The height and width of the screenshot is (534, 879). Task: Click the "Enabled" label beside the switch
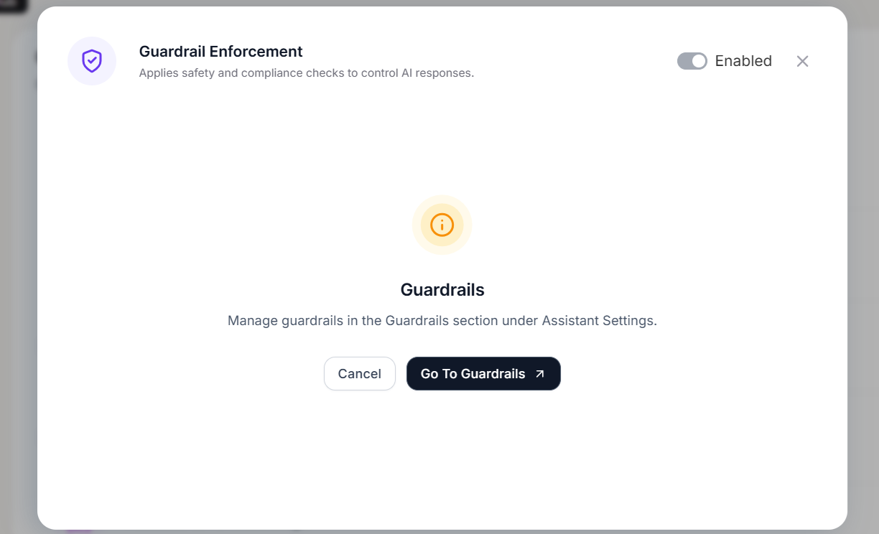743,61
